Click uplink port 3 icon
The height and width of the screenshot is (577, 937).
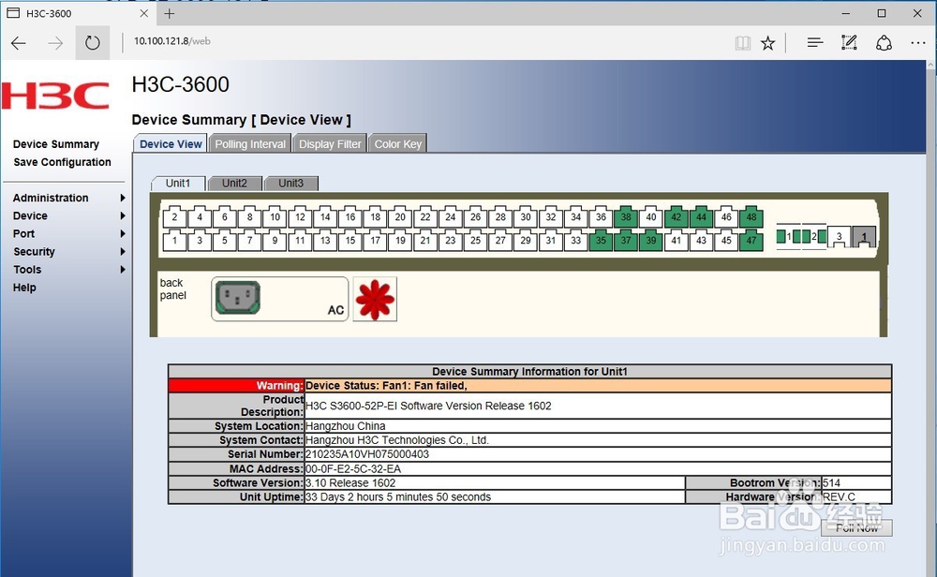[839, 237]
